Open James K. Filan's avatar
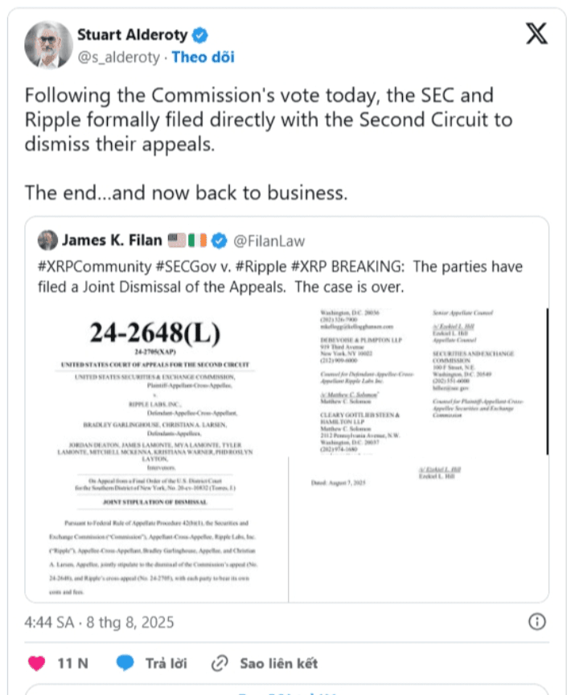Screen dimensions: 579x695 click(47, 240)
